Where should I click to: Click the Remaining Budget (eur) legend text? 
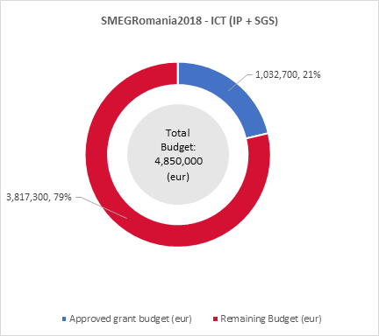(x=271, y=318)
